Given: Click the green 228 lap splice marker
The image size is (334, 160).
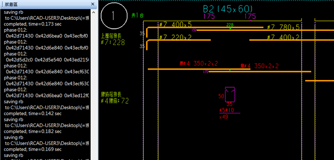Looking at the screenshot, I should pyautogui.click(x=230, y=25).
